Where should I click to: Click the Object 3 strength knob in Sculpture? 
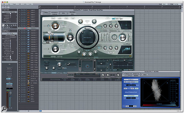(x=55, y=49)
